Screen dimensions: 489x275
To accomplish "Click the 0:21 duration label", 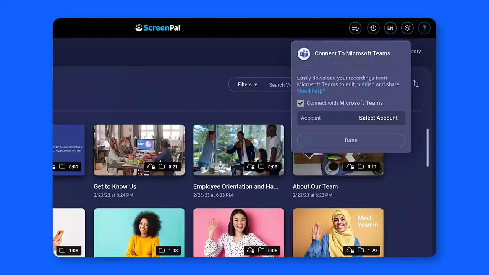I will [x=173, y=167].
